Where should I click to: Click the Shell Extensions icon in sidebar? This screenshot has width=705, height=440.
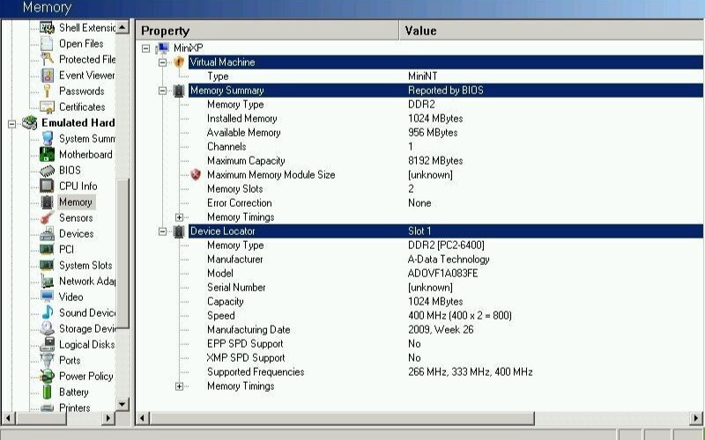(x=48, y=28)
